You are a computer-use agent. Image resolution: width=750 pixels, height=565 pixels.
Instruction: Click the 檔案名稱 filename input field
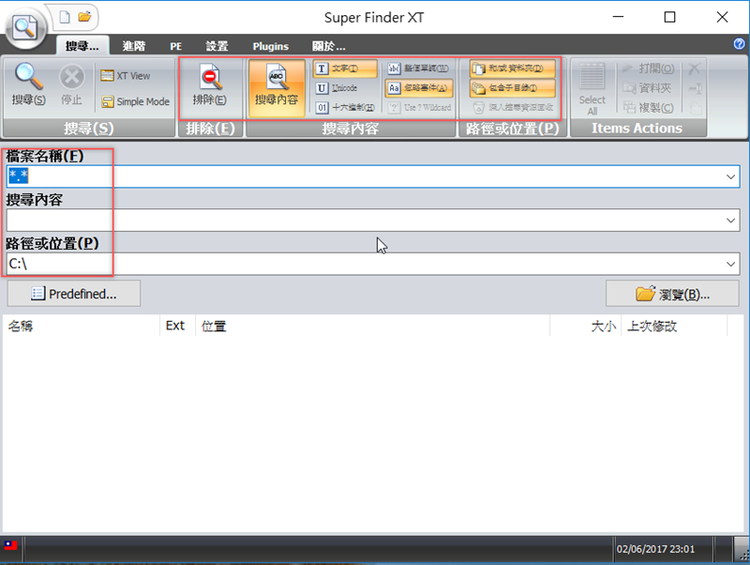(x=373, y=176)
